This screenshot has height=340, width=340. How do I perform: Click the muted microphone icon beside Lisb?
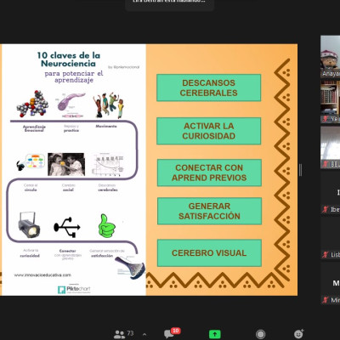pos(326,254)
